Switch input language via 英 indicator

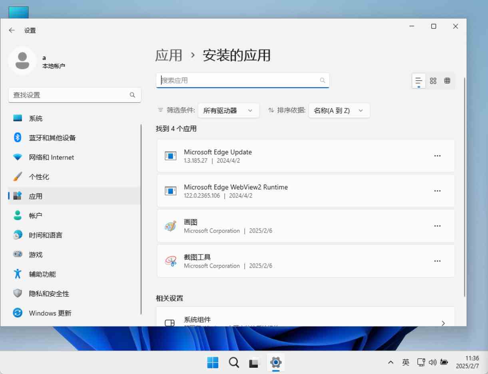(406, 362)
